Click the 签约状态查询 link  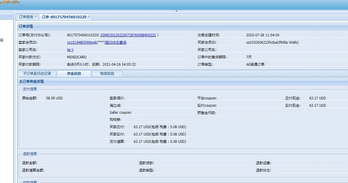click(116, 43)
